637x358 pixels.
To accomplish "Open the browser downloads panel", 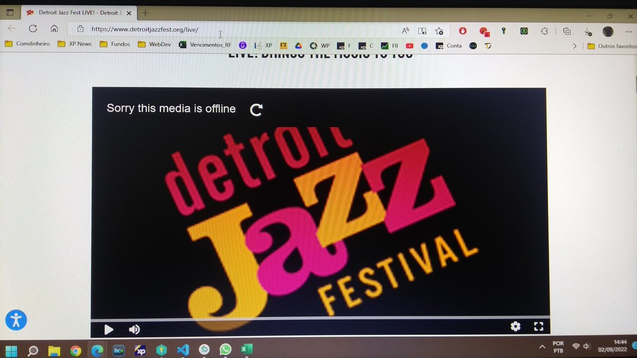I will 588,31.
